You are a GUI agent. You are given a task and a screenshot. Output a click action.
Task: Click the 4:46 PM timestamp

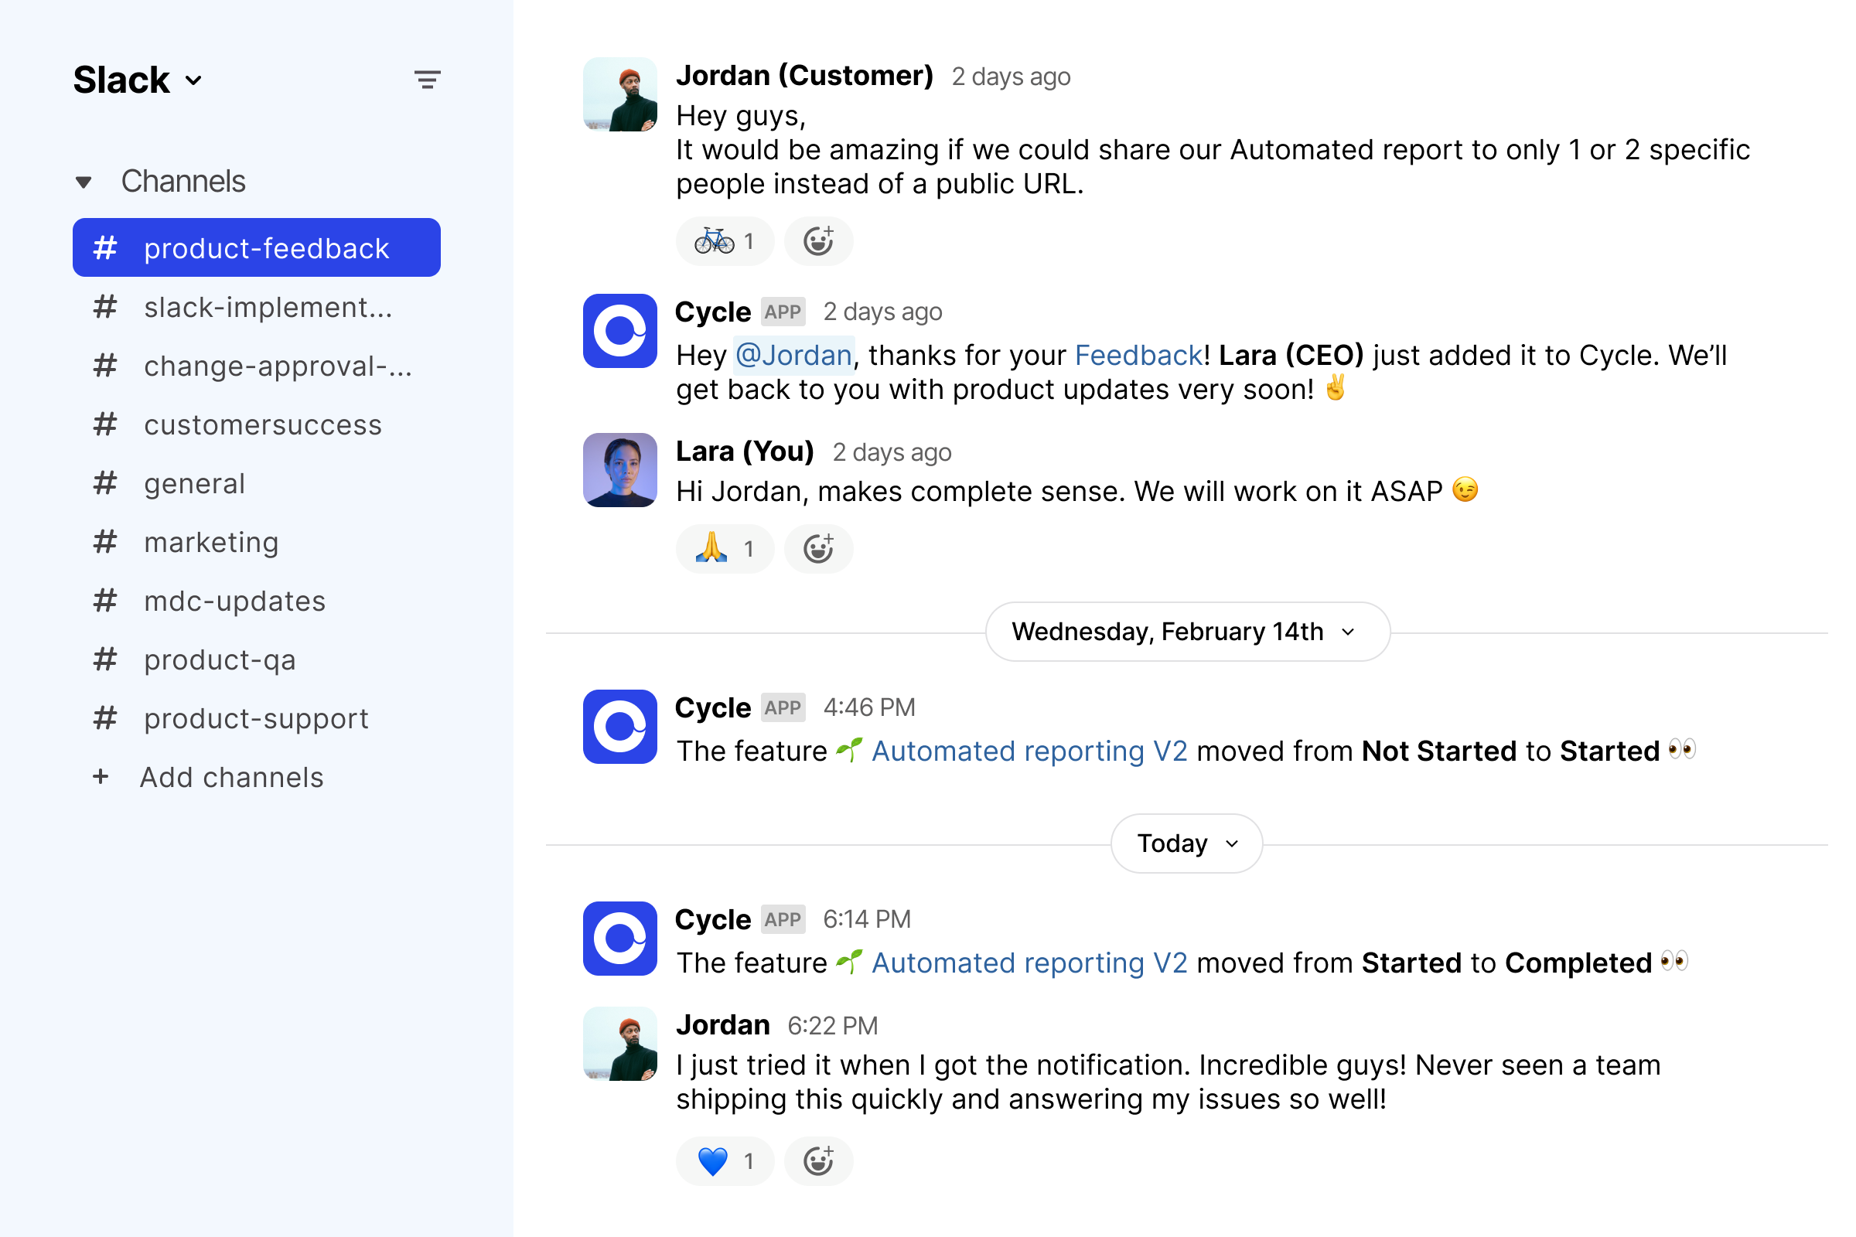point(869,707)
